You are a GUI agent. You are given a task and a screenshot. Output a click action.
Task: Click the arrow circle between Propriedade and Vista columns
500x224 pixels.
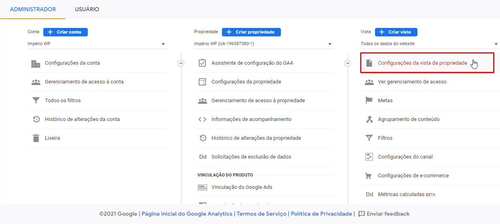pyautogui.click(x=347, y=63)
